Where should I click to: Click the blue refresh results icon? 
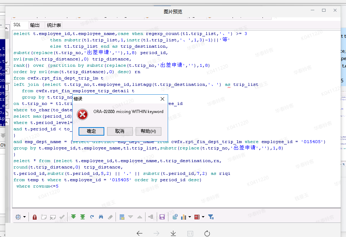[x=92, y=217]
